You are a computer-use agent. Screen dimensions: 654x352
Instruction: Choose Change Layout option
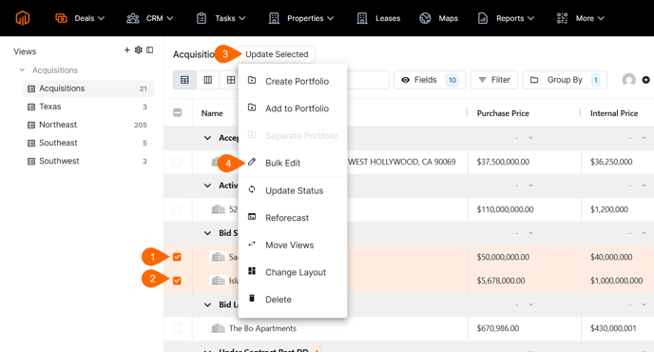coord(293,272)
